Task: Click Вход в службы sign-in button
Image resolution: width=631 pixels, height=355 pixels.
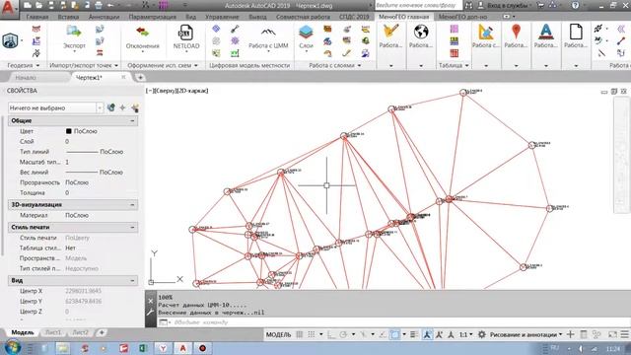Action: point(507,5)
